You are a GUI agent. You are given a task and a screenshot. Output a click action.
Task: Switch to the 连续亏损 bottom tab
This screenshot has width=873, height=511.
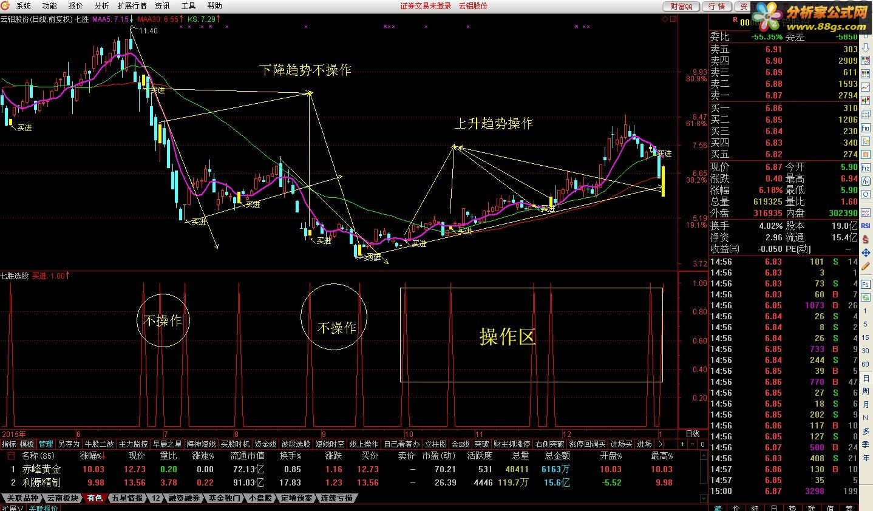[336, 498]
